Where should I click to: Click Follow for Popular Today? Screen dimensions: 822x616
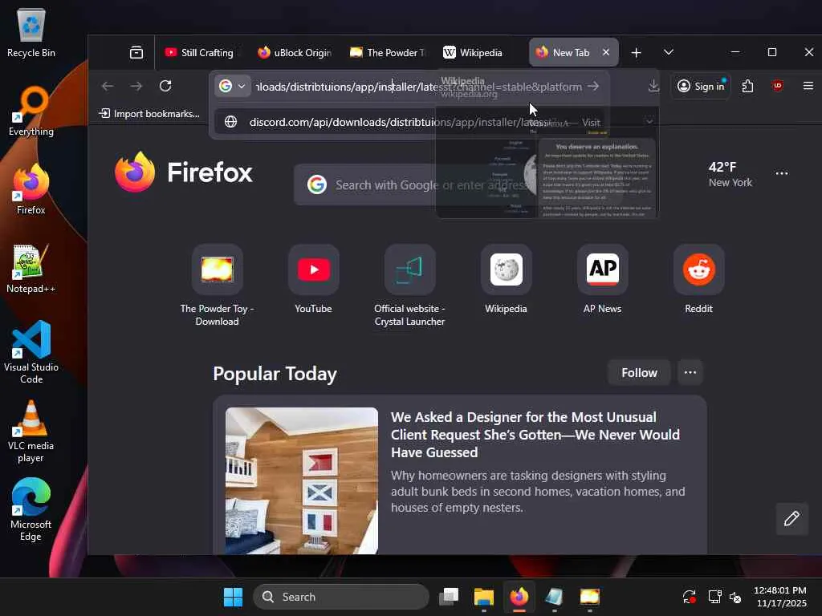[639, 372]
